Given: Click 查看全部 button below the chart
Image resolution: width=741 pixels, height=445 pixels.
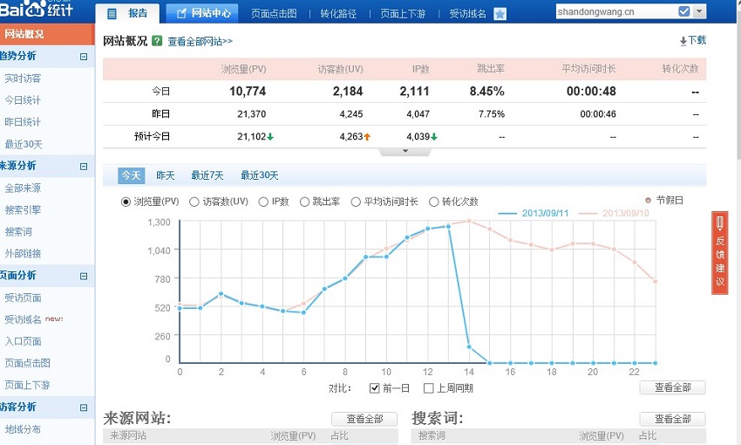Looking at the screenshot, I should (x=672, y=388).
